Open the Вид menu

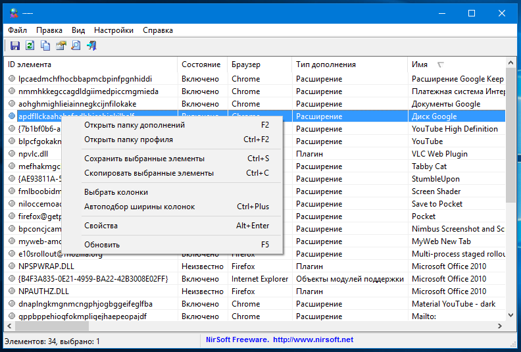[x=78, y=30]
